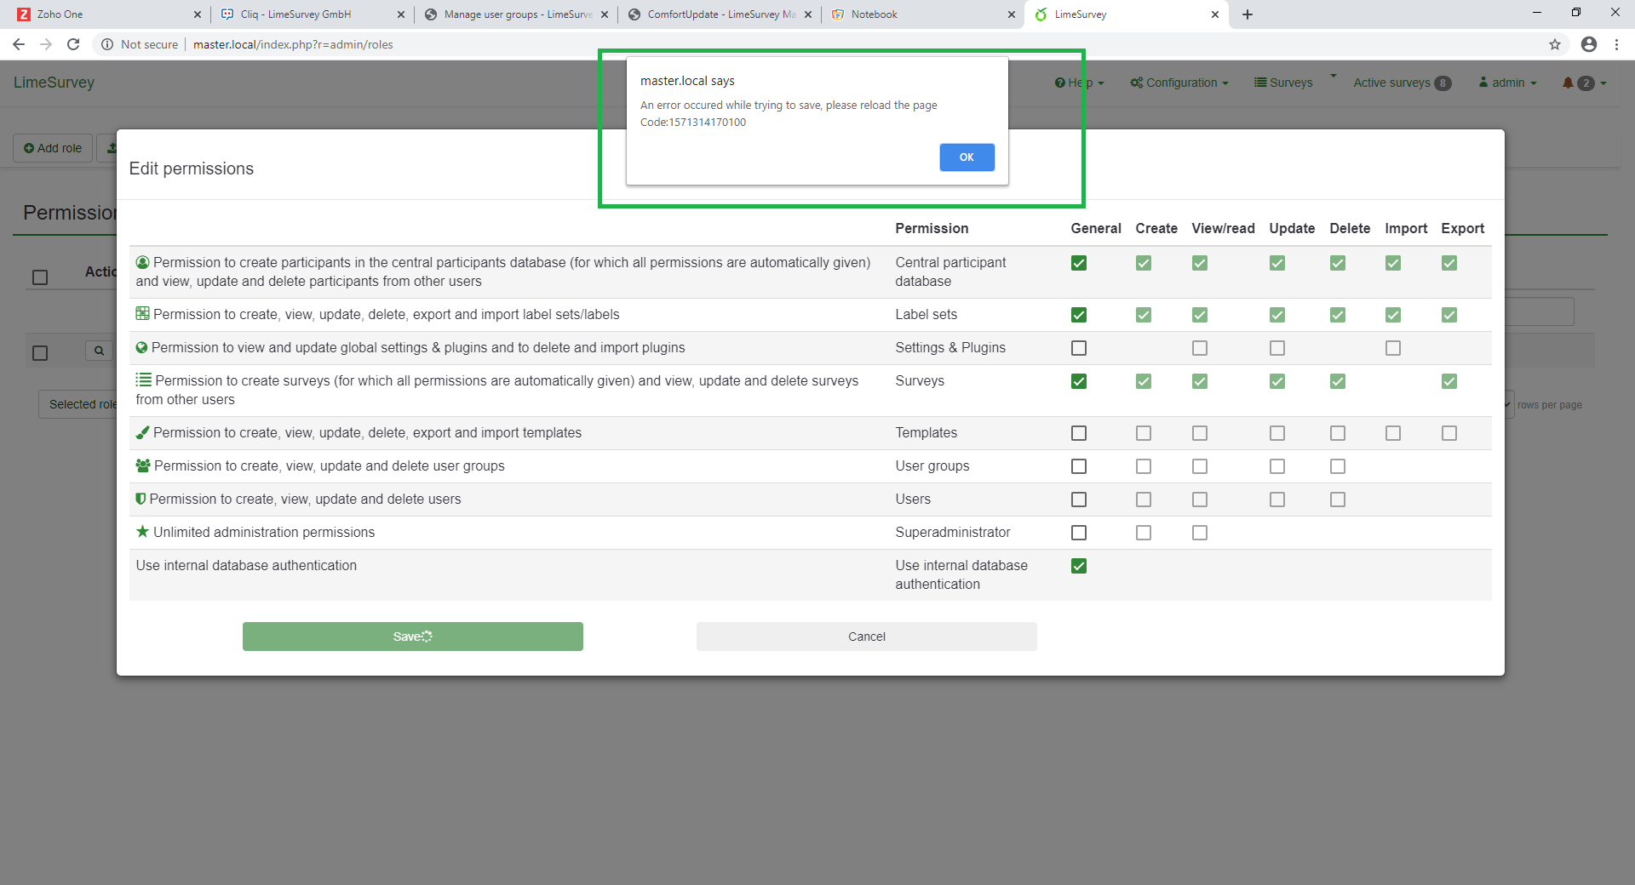Click the bookmark star icon in address bar

coord(1555,44)
